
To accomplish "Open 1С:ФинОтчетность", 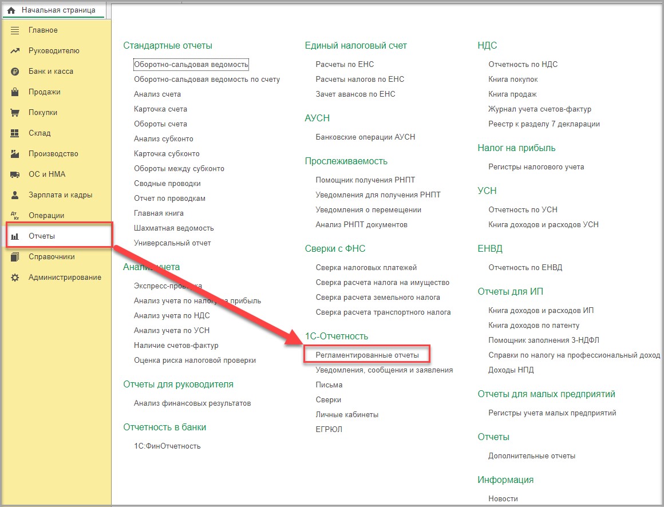I will (x=167, y=446).
